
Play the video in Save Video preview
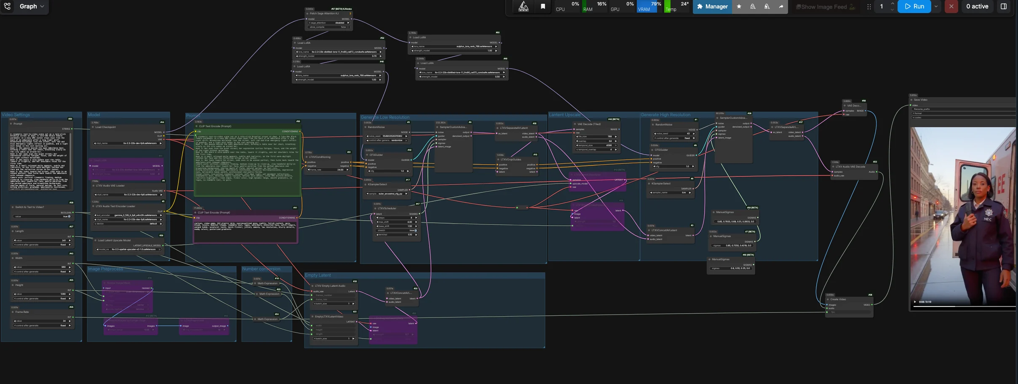915,302
